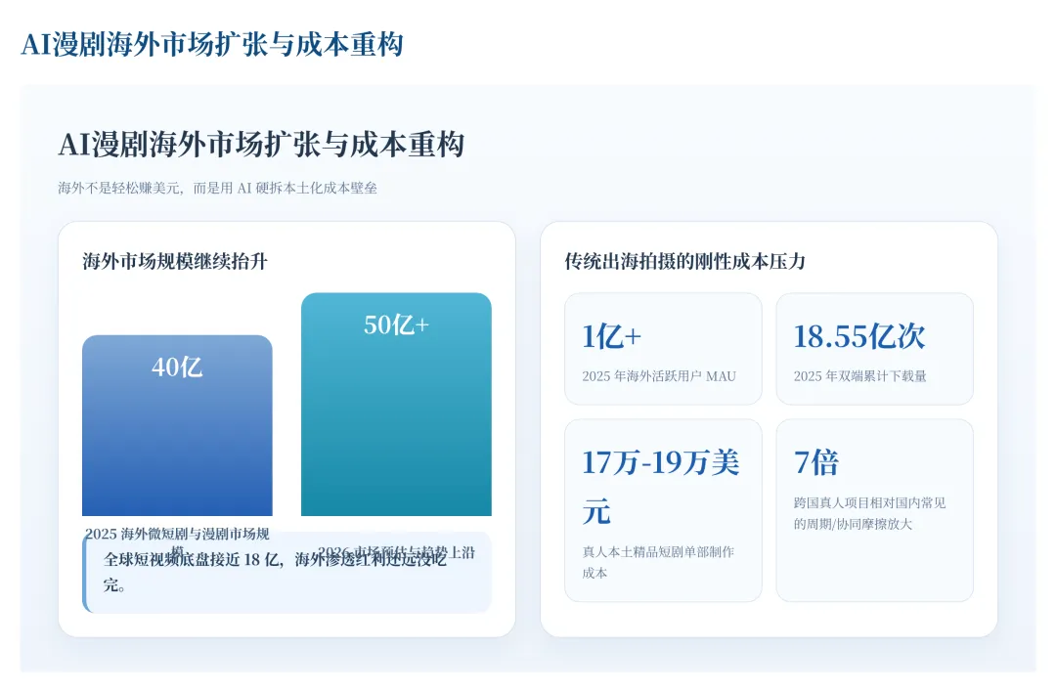Select the subtitle starting with 海外不是轻松赚美元
This screenshot has height=692, width=1056.
pyautogui.click(x=217, y=188)
